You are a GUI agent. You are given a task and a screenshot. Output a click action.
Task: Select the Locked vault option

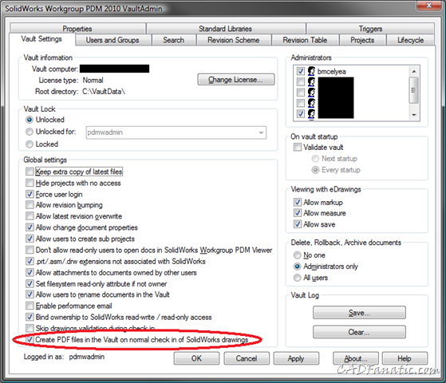click(x=30, y=144)
